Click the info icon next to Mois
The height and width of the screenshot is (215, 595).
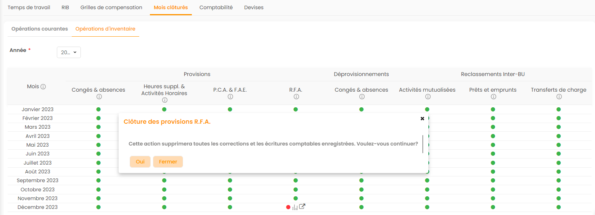(43, 87)
